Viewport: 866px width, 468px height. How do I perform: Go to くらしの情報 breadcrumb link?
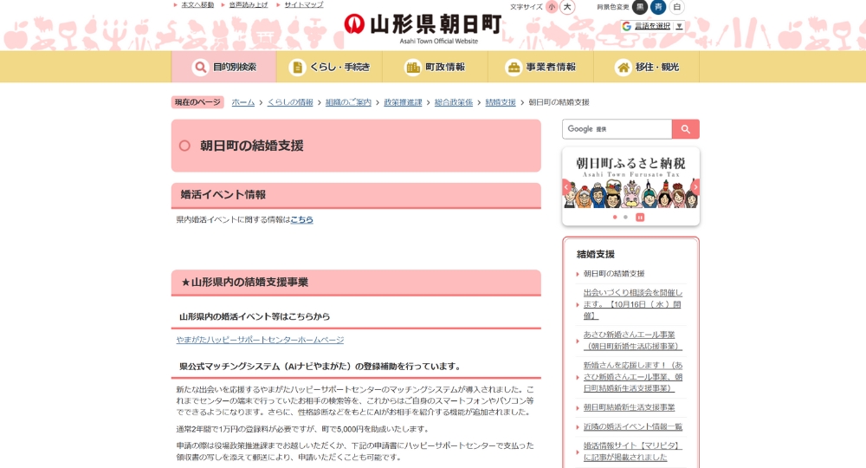click(x=290, y=102)
